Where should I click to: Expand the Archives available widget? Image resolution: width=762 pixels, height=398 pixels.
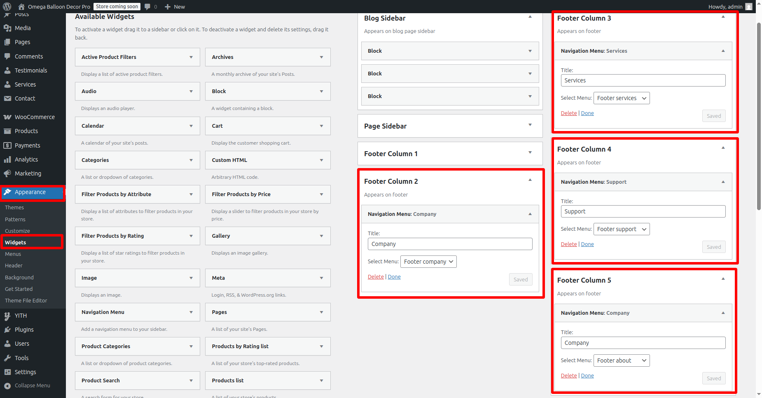pyautogui.click(x=321, y=57)
